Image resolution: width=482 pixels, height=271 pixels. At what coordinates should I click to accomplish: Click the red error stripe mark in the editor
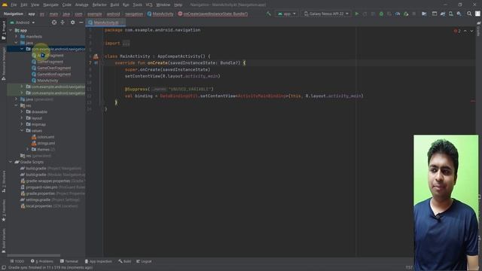[473, 101]
